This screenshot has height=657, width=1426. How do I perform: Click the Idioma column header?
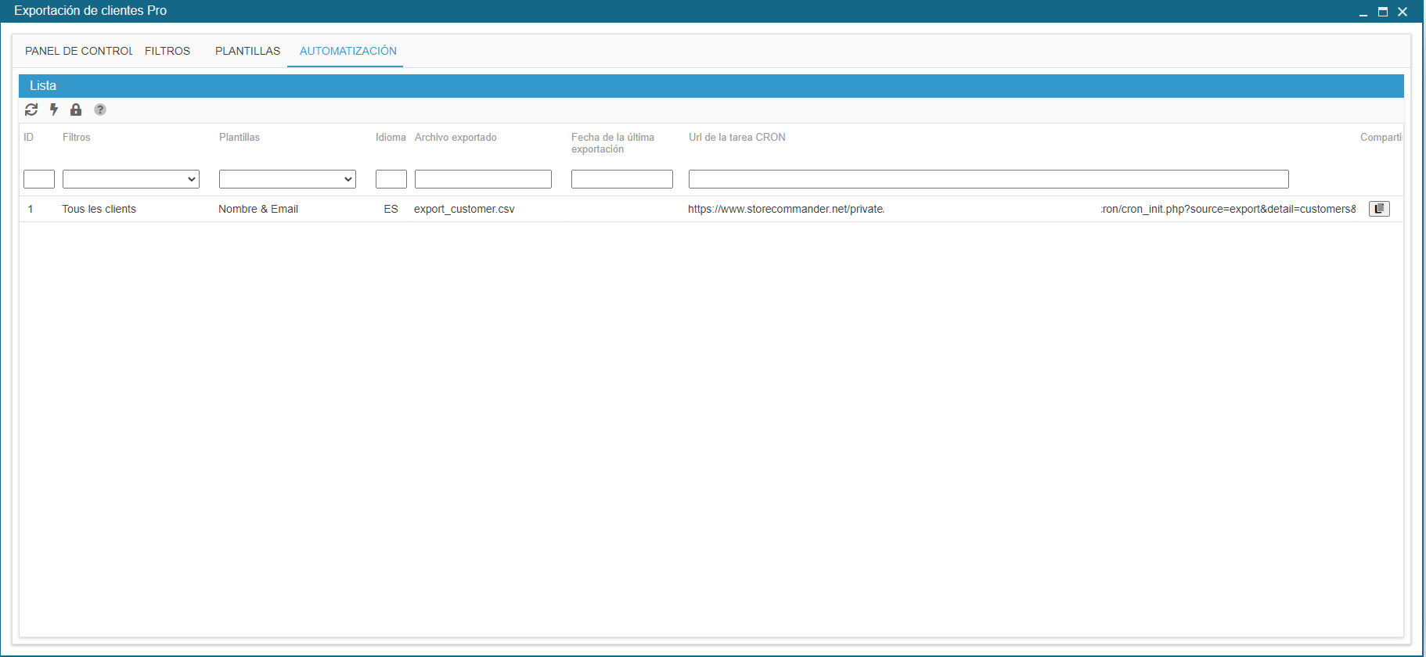tap(391, 138)
